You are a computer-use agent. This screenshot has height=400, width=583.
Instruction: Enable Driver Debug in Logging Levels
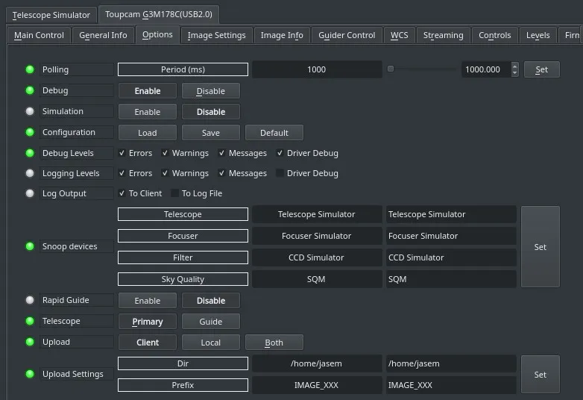click(280, 173)
